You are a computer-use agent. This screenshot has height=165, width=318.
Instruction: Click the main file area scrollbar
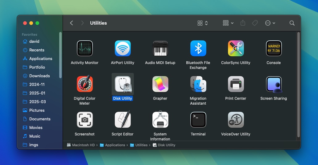(x=298, y=85)
